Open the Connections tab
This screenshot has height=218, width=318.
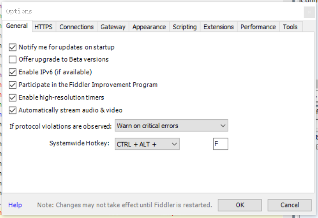pyautogui.click(x=76, y=27)
